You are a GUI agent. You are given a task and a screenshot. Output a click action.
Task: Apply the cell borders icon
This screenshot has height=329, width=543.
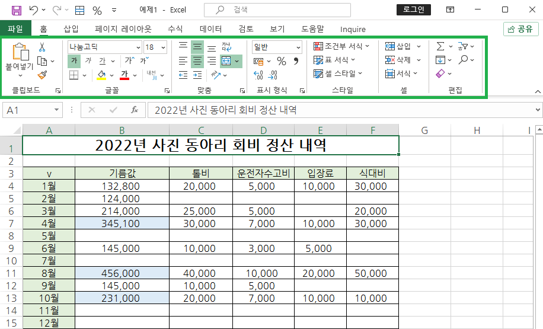pyautogui.click(x=74, y=75)
